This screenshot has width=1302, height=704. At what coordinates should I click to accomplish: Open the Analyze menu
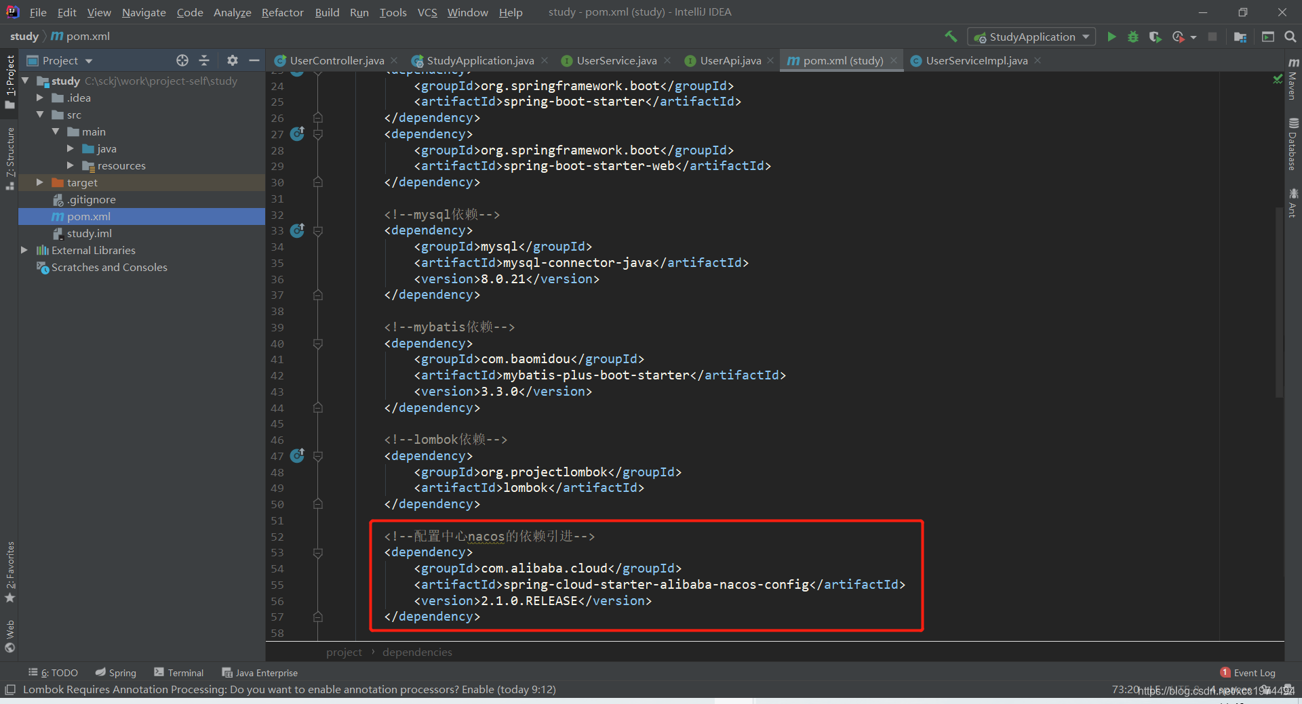232,12
